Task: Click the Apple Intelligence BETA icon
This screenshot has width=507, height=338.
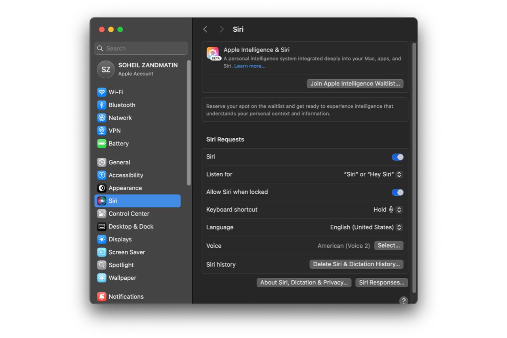Action: tap(213, 53)
